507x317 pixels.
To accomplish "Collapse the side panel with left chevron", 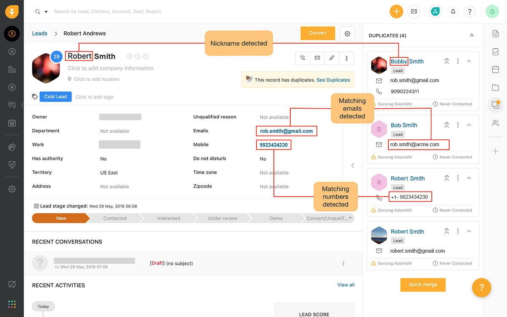I will click(353, 165).
